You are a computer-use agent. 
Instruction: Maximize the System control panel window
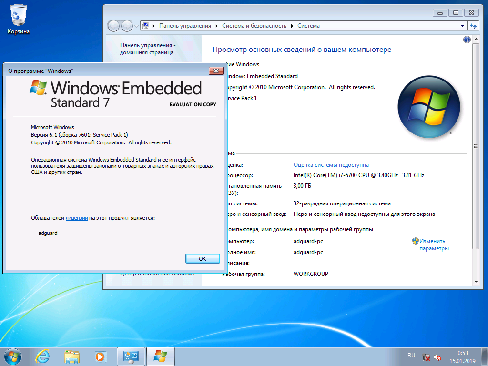coord(456,13)
